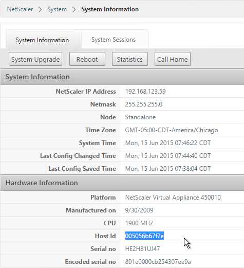Click the Hardware Information section header
The width and height of the screenshot is (244, 268).
tap(122, 183)
